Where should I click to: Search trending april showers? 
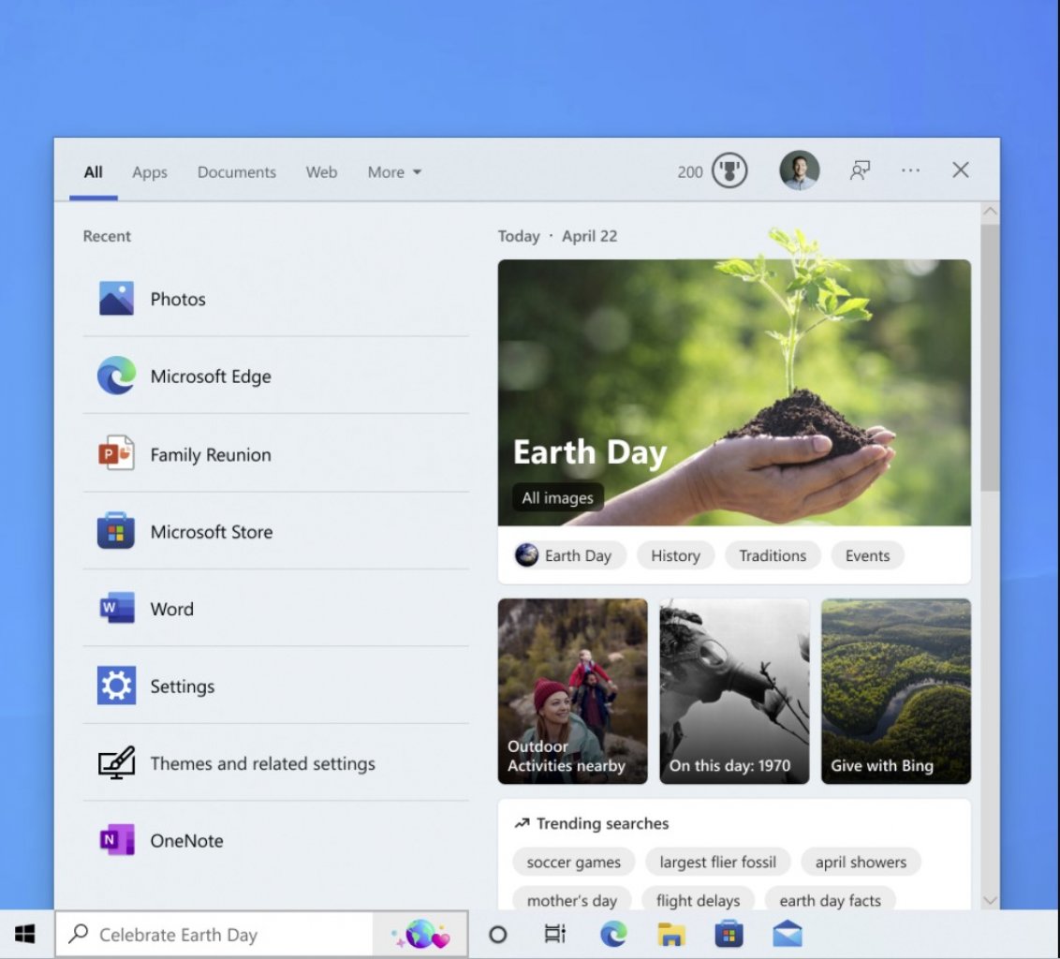click(x=861, y=862)
